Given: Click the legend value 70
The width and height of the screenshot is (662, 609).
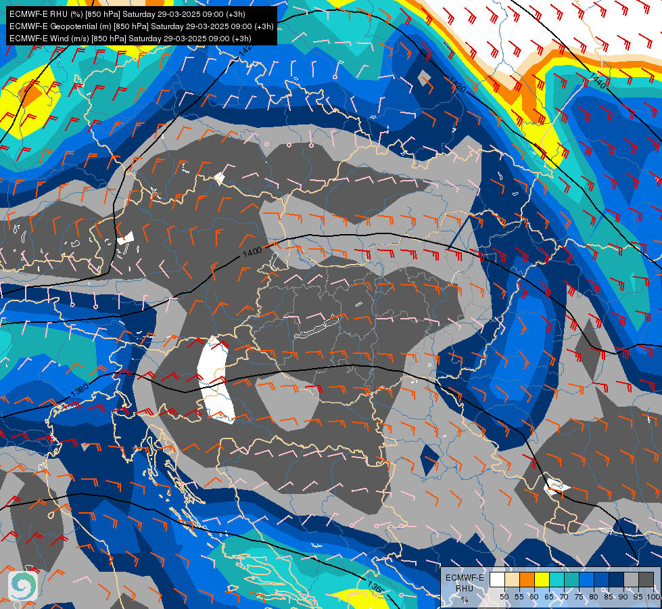Looking at the screenshot, I should pyautogui.click(x=564, y=597).
